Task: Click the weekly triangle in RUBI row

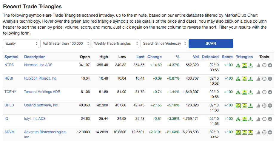Action: pyautogui.click(x=244, y=79)
